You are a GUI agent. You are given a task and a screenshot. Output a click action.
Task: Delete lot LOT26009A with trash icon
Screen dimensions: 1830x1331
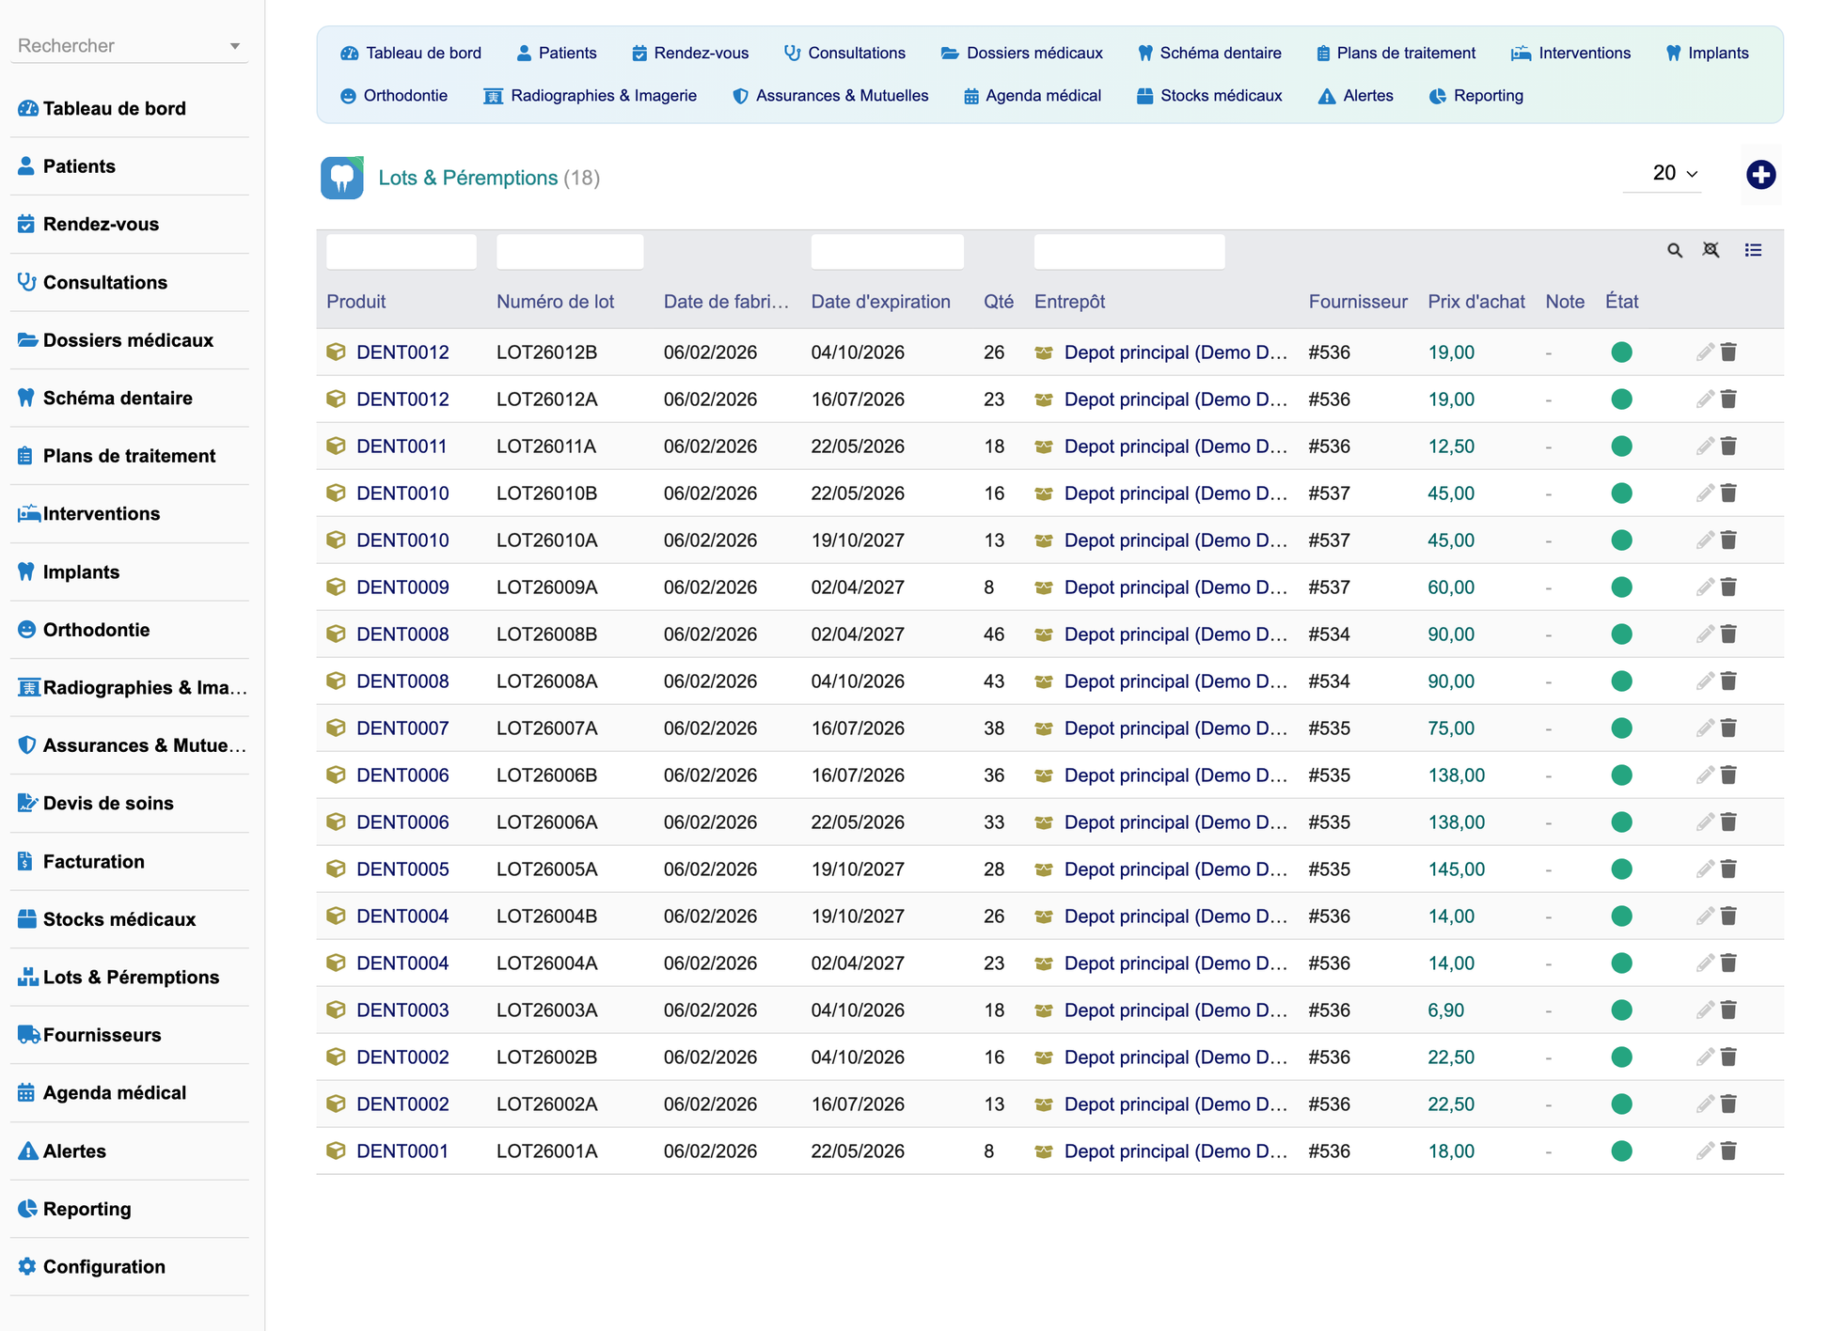[x=1728, y=587]
